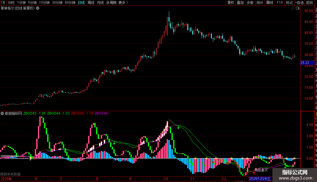Activate the 画线 drawing tool
The height and width of the screenshot is (182, 317).
point(270,3)
